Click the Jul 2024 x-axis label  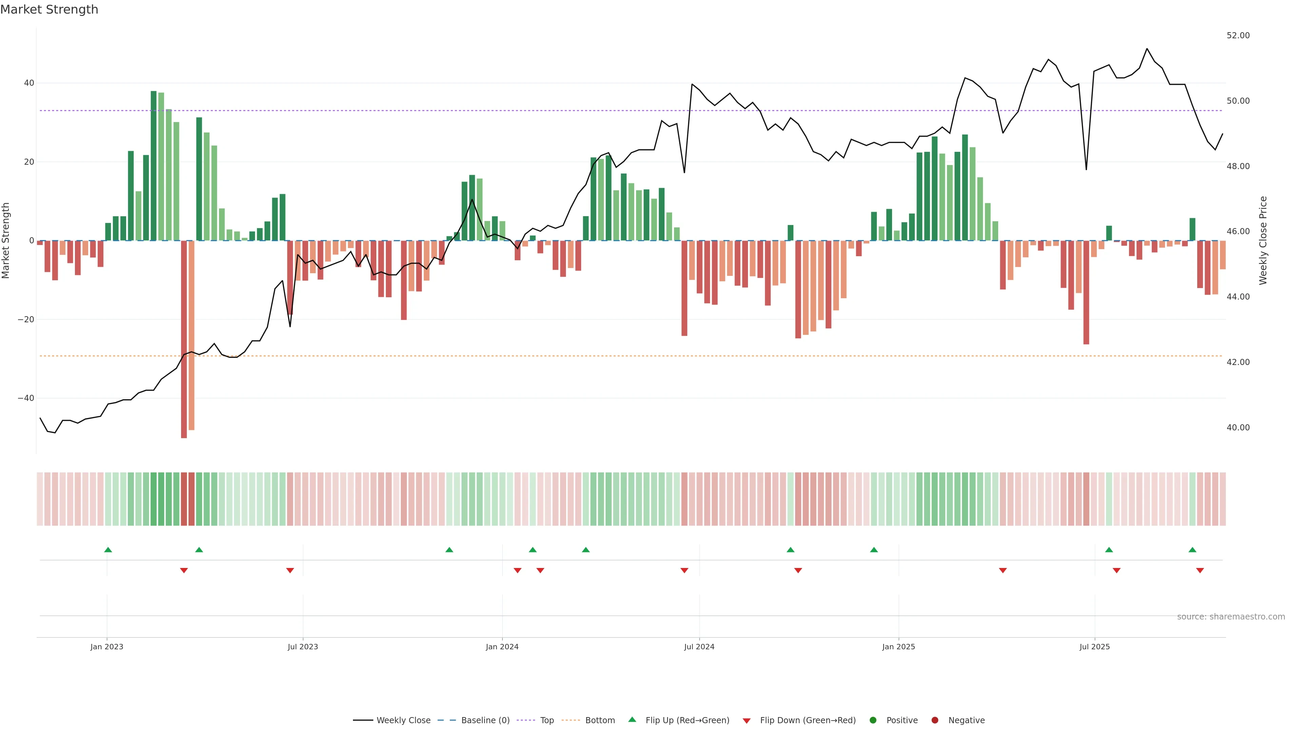(699, 647)
